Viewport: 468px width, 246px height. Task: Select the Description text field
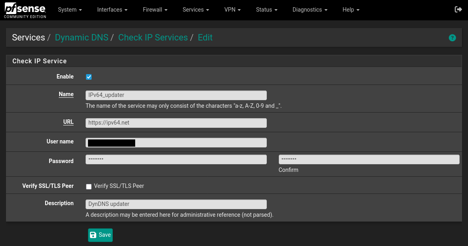pos(176,204)
